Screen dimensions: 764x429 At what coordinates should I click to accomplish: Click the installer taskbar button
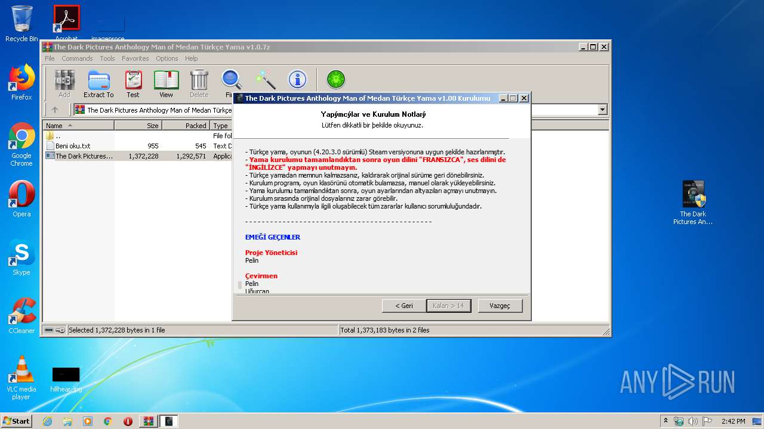tap(169, 421)
